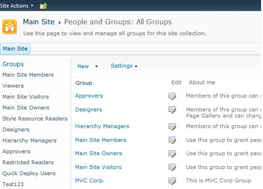Click edit icon for MVC Corp. group
This screenshot has width=263, height=189.
click(172, 181)
